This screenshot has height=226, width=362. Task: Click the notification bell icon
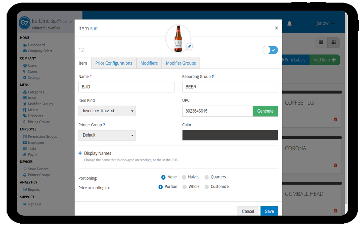[x=289, y=24]
